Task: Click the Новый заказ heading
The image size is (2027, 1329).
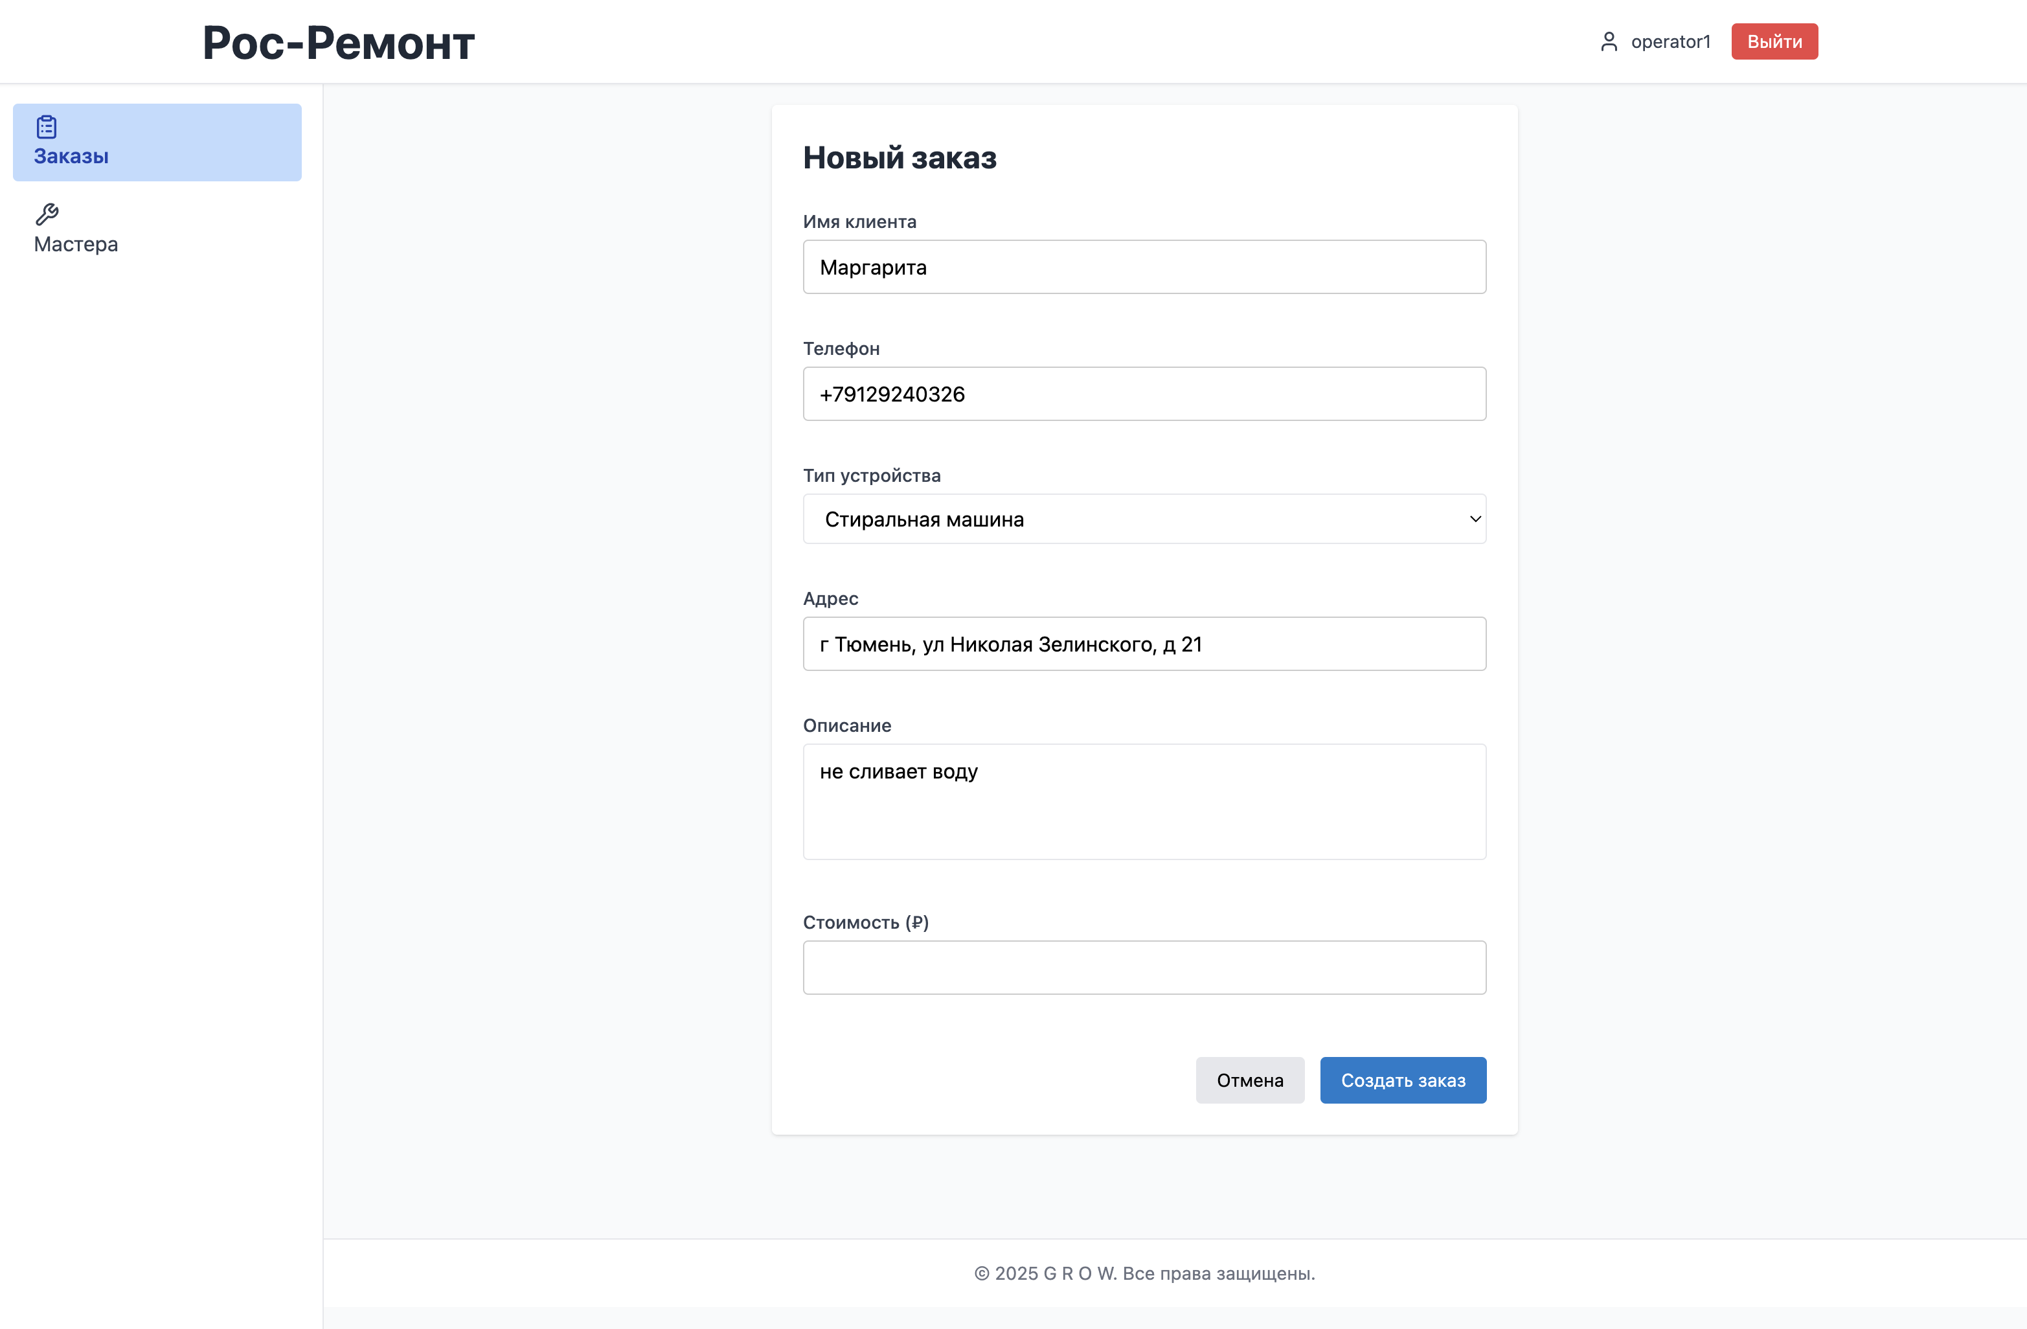Action: pyautogui.click(x=900, y=157)
